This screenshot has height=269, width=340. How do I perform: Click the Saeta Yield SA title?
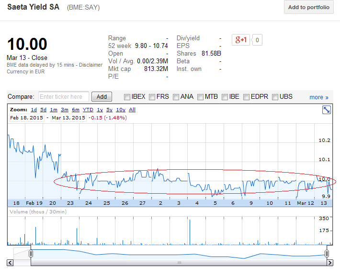(x=33, y=7)
